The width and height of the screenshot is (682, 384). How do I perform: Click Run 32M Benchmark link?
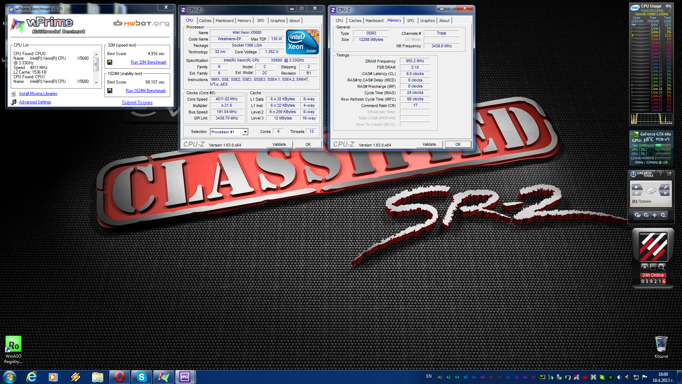pyautogui.click(x=148, y=62)
